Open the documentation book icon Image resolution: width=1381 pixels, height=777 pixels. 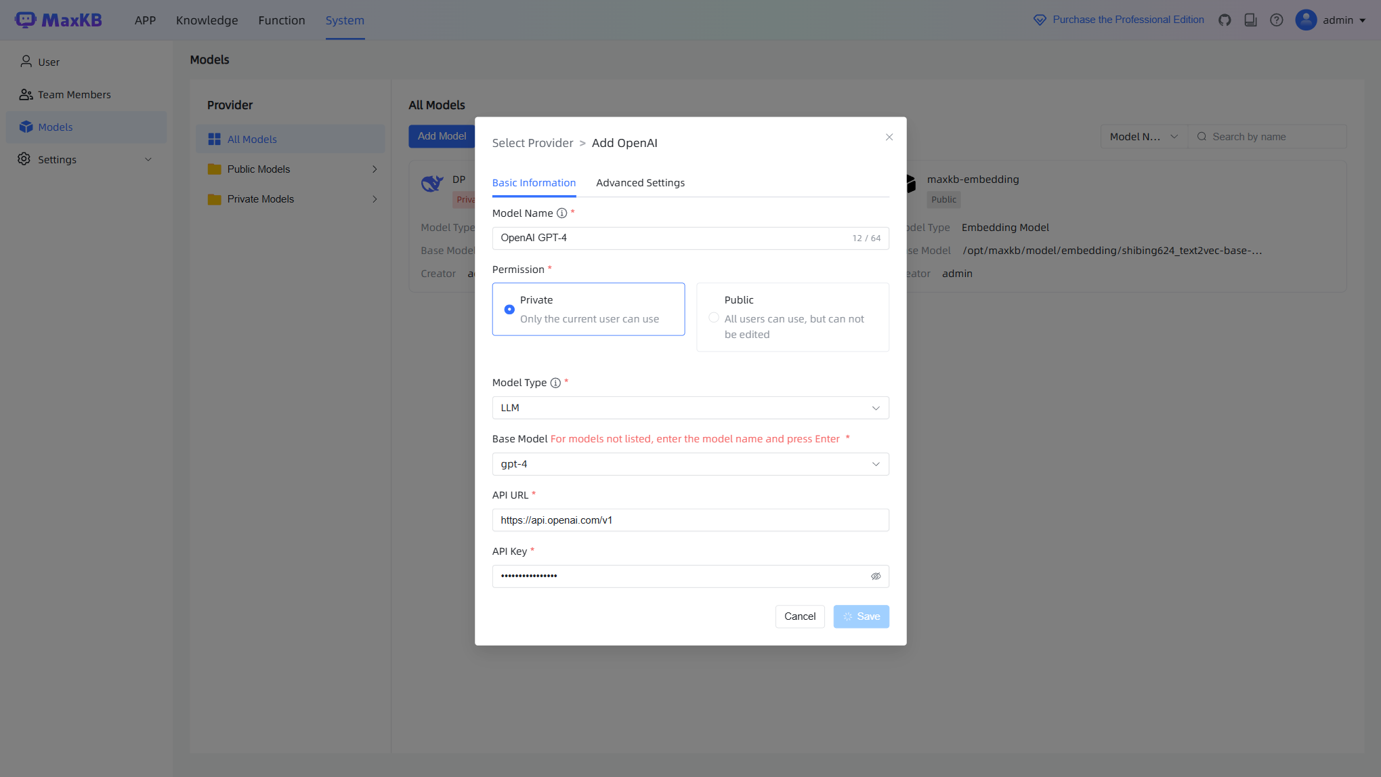tap(1250, 20)
